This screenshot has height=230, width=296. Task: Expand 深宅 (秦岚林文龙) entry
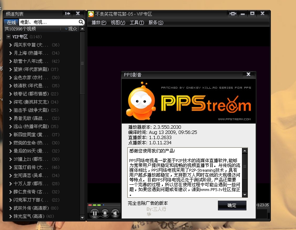click(11, 102)
